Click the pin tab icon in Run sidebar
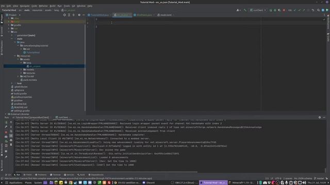This screenshot has width=330, height=185. (6, 157)
